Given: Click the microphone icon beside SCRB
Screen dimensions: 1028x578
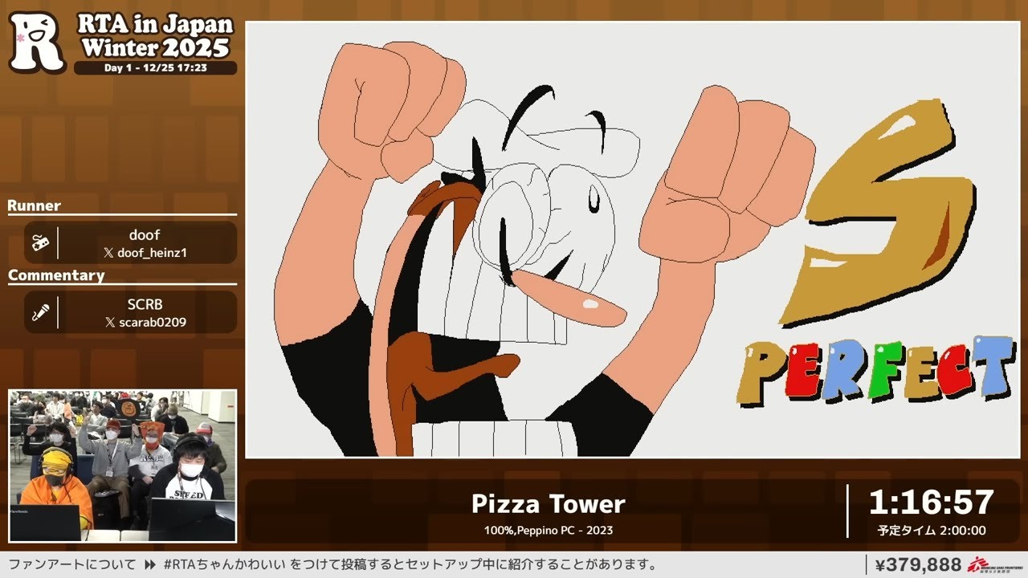Looking at the screenshot, I should [x=41, y=312].
